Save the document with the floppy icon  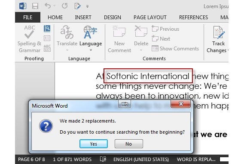(x=35, y=6)
